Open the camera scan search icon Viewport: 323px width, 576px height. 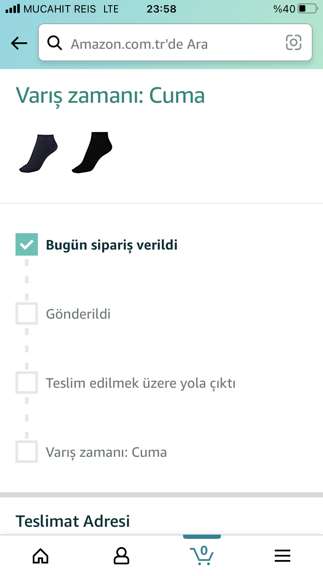293,43
